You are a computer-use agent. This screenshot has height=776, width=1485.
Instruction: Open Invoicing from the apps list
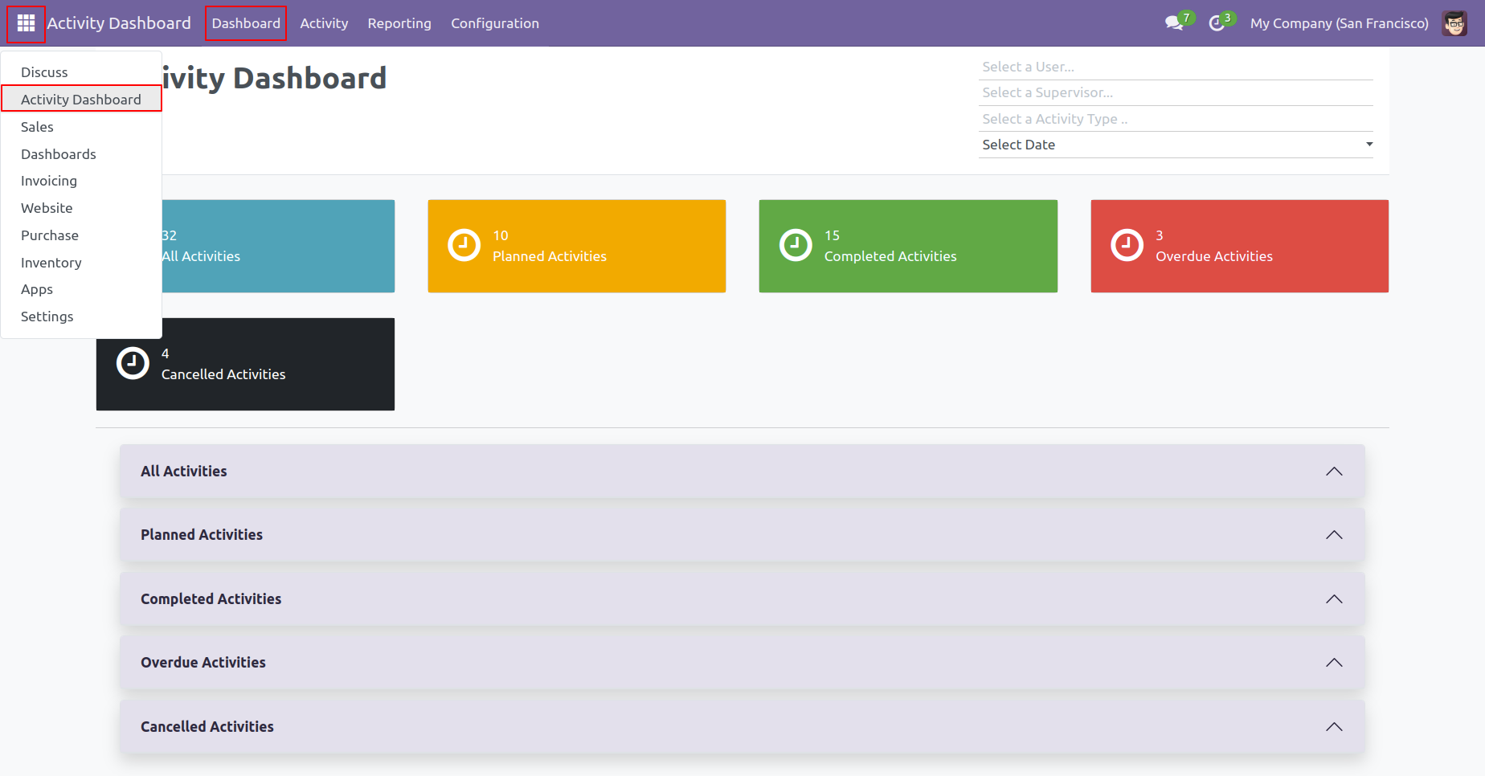click(81, 181)
